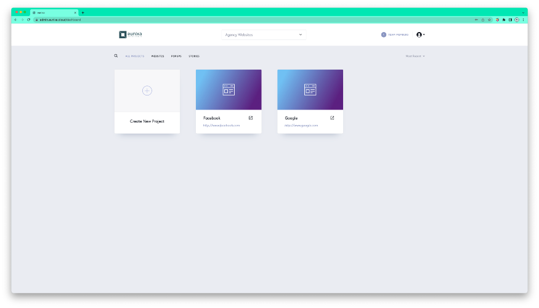Switch to the Websites tab
Screen dimensions: 539x308
[x=158, y=56]
